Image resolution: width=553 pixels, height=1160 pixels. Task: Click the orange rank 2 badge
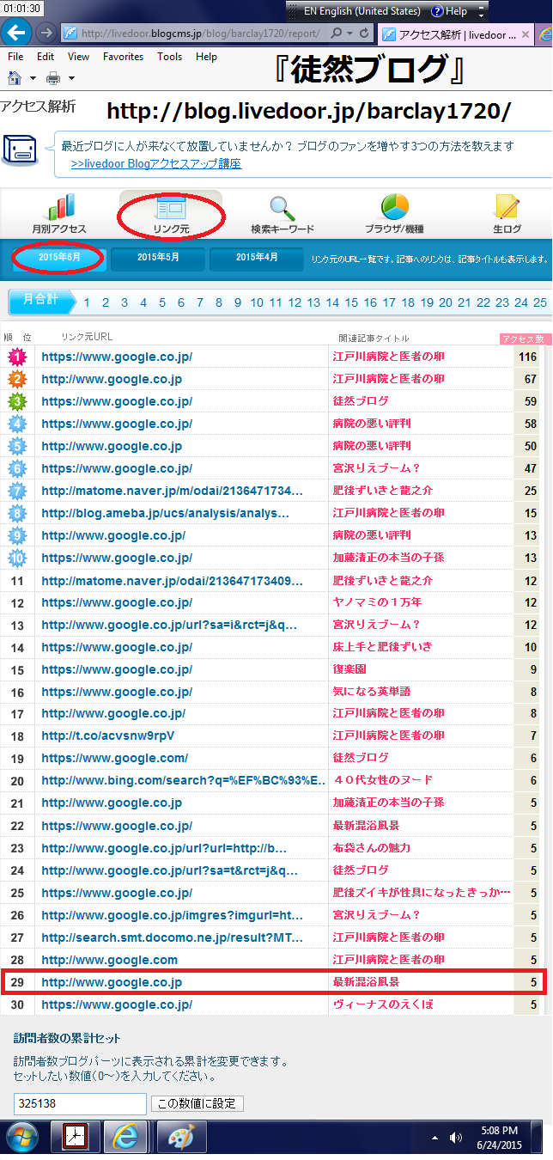[18, 379]
